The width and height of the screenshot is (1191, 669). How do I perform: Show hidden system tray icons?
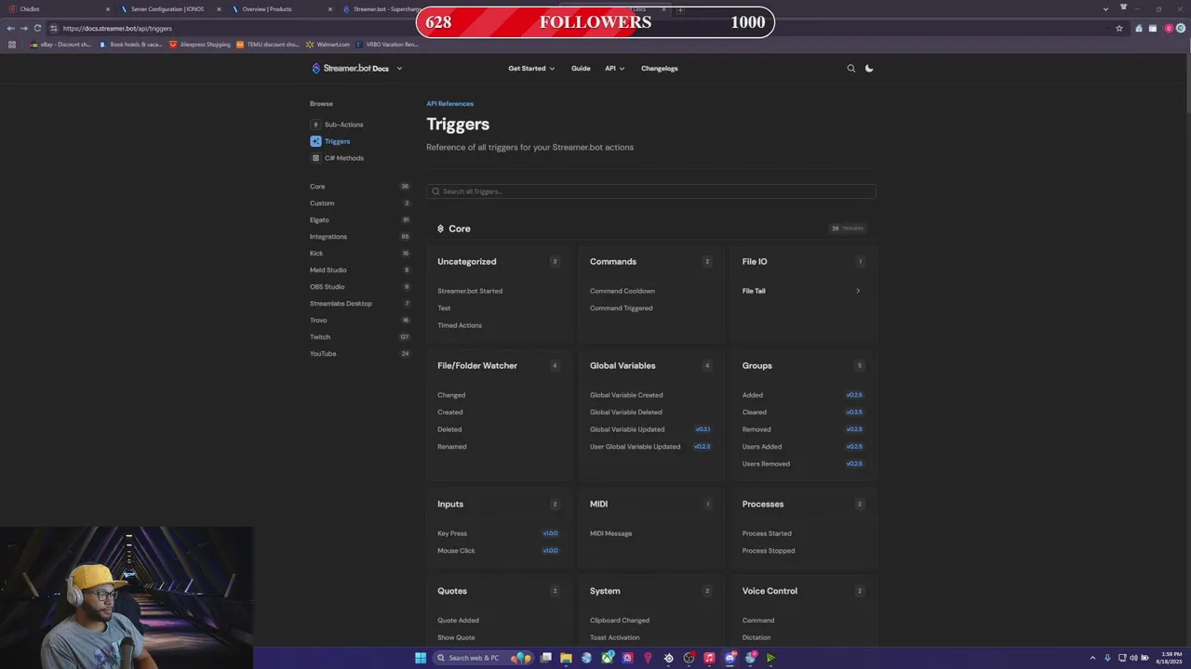[1092, 658]
